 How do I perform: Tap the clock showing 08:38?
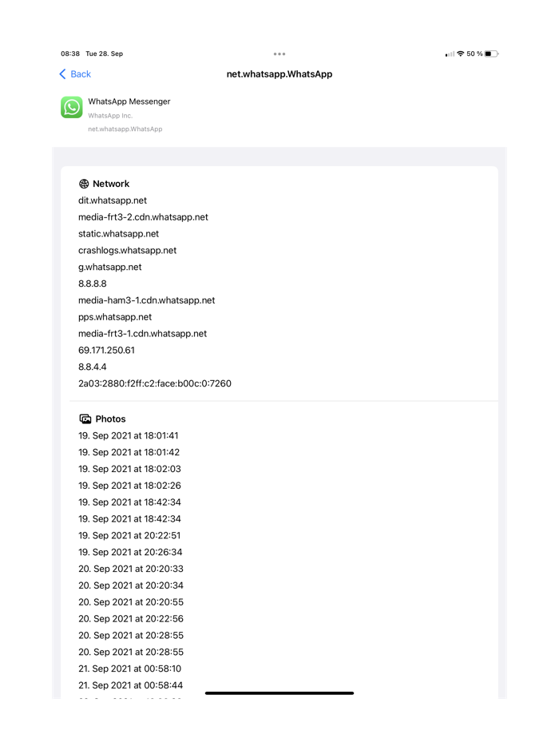(x=73, y=54)
